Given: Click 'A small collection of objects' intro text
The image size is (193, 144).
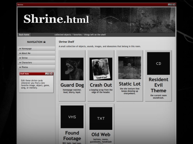Looking at the screenshot, I should [x=100, y=47].
